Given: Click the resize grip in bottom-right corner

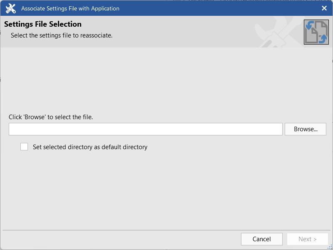Looking at the screenshot, I should click(330, 247).
